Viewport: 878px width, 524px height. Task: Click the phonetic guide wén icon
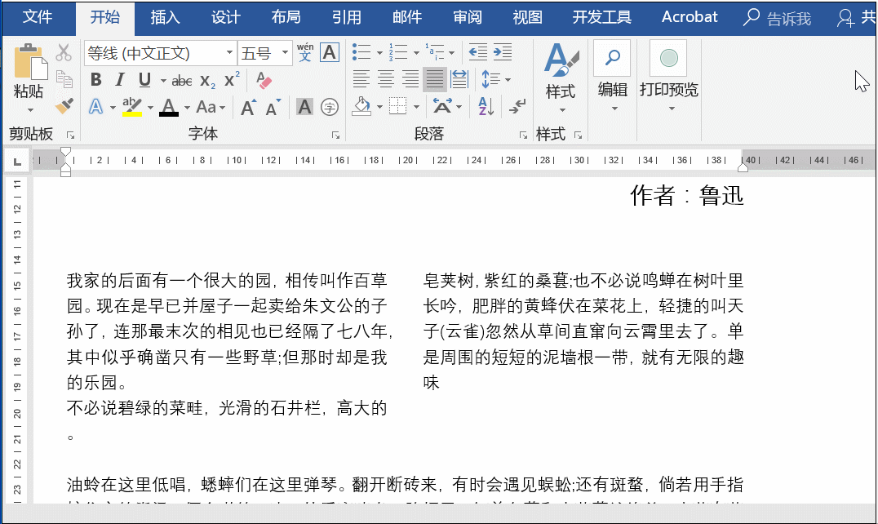[x=305, y=52]
